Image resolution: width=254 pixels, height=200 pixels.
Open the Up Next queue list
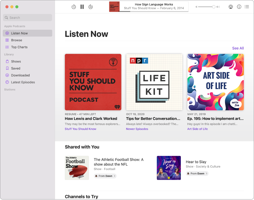247,7
